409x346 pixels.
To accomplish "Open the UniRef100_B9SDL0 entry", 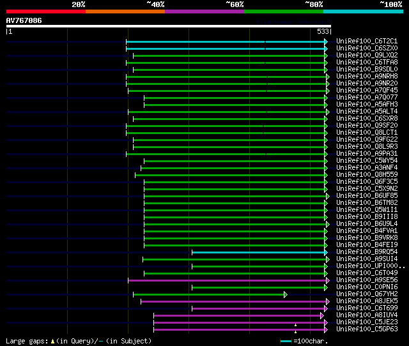I will 367,70.
